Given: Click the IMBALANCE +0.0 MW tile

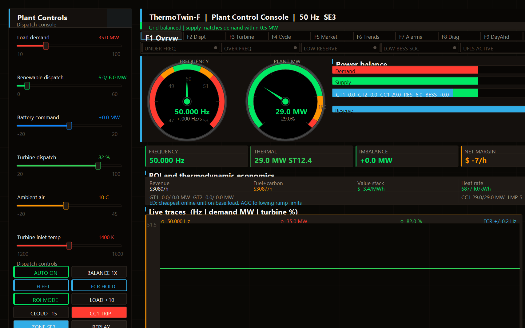Looking at the screenshot, I should 407,156.
